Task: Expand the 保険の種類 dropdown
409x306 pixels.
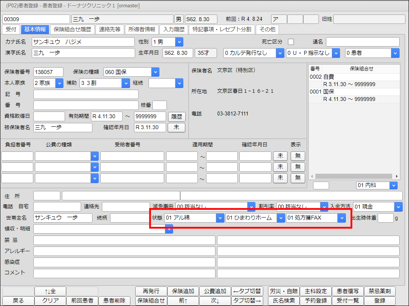Action: tap(155, 72)
